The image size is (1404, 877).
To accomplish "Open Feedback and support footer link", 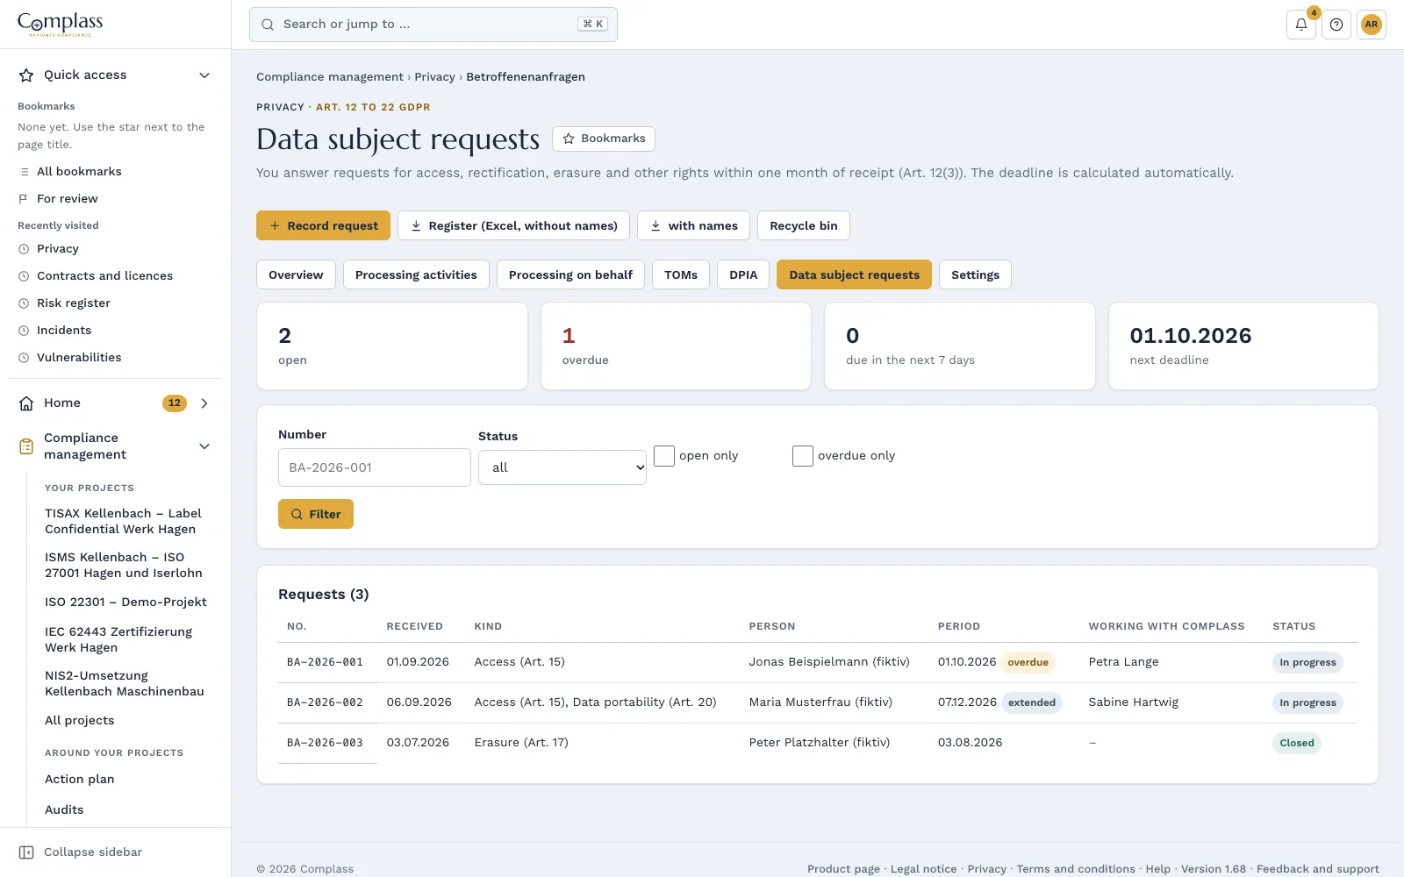I will click(x=1318, y=869).
